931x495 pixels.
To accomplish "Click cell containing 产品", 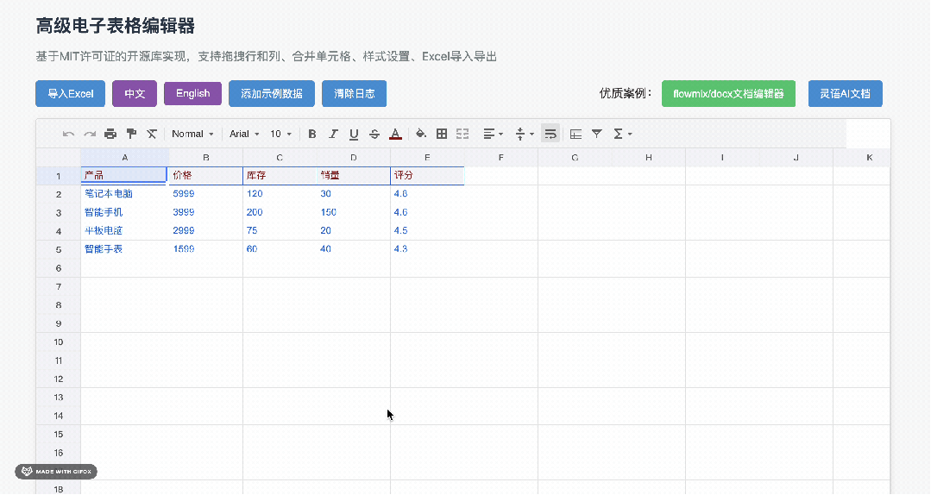I will (123, 175).
